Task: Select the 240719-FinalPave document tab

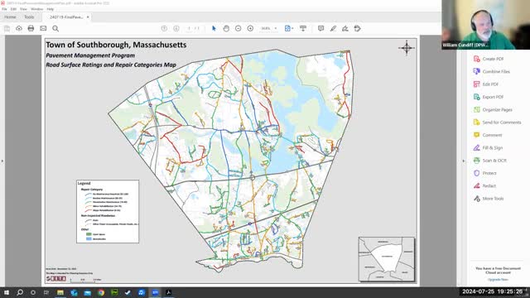Action: pyautogui.click(x=66, y=17)
